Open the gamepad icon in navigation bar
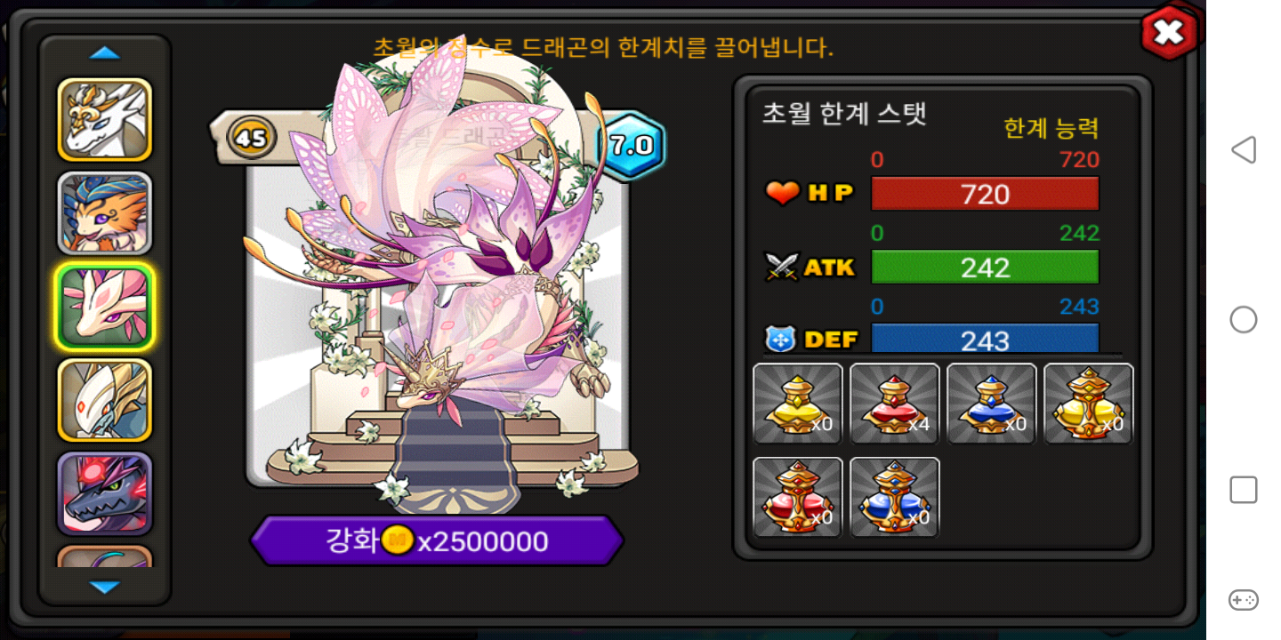This screenshot has height=640, width=1281. [x=1243, y=600]
